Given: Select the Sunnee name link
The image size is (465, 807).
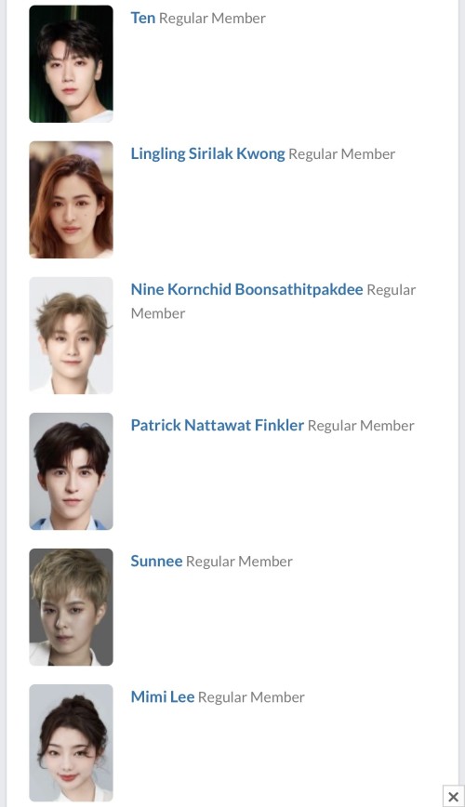Looking at the screenshot, I should [156, 561].
